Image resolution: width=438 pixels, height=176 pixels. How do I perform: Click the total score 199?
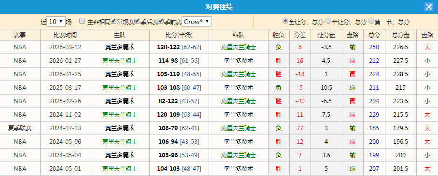374,155
